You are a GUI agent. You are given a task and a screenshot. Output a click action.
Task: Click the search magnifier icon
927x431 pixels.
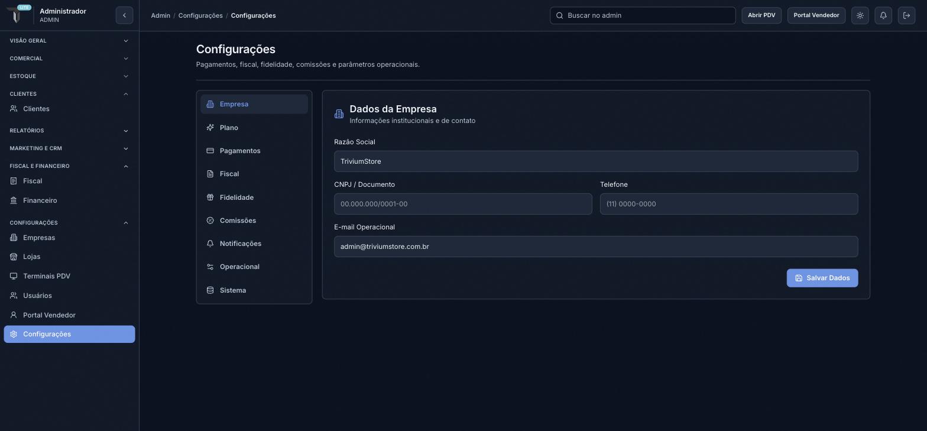click(559, 15)
